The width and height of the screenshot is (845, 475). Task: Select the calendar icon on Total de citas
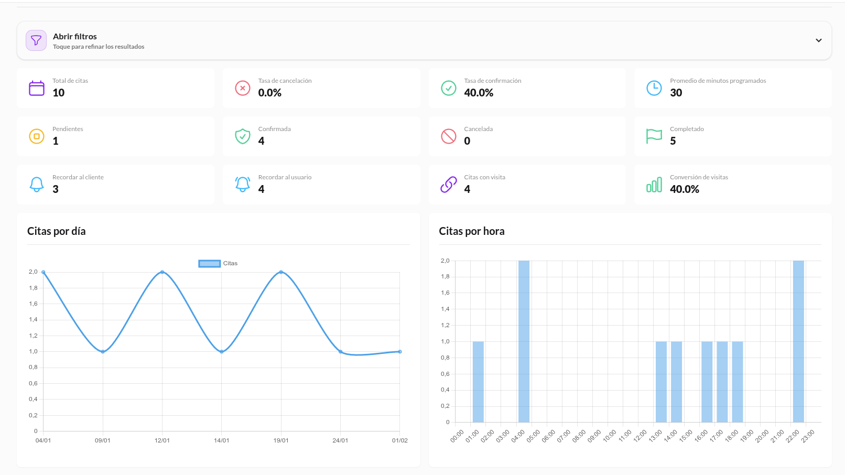(x=36, y=88)
